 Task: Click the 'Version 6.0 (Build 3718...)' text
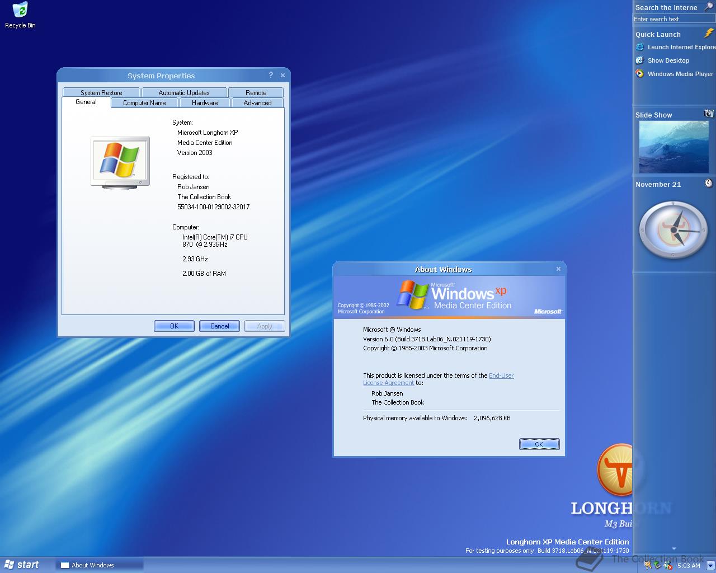(427, 339)
